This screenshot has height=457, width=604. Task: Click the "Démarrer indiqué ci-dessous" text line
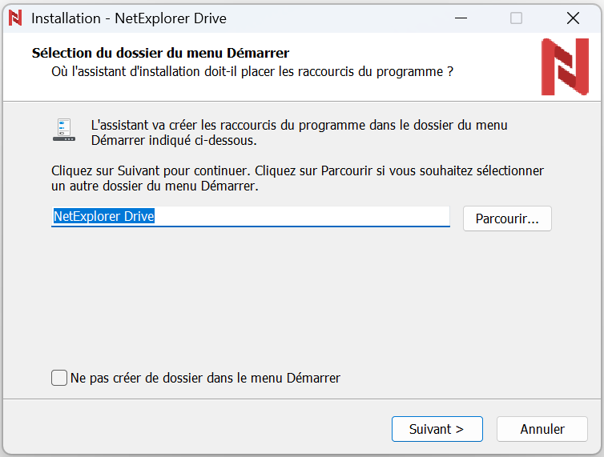(174, 140)
